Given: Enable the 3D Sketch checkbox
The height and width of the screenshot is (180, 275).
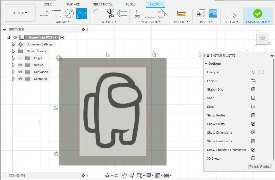Looking at the screenshot, I should click(253, 158).
